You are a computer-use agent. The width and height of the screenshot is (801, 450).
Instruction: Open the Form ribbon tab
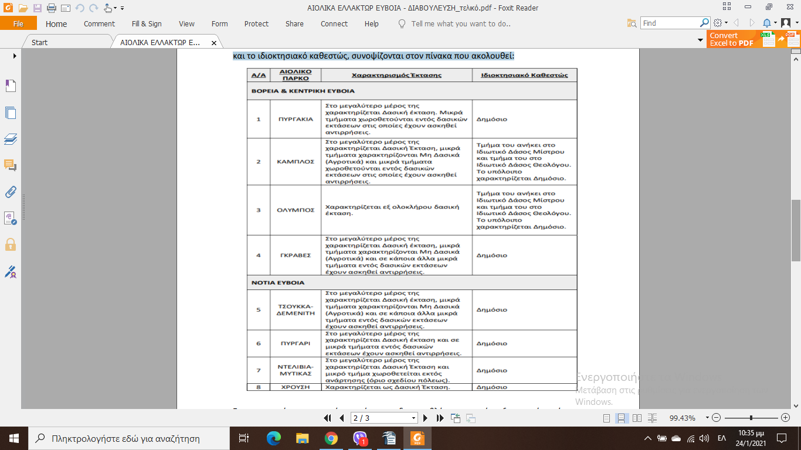point(219,23)
